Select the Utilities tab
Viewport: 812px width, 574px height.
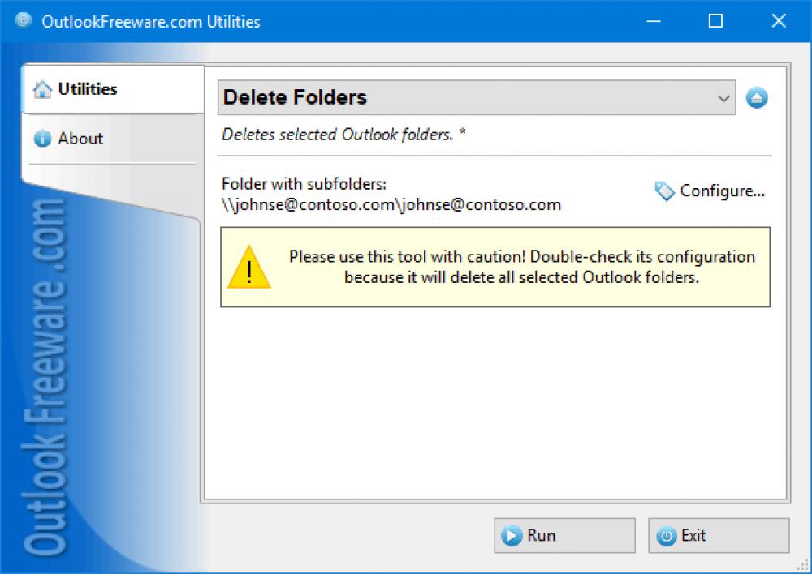86,89
